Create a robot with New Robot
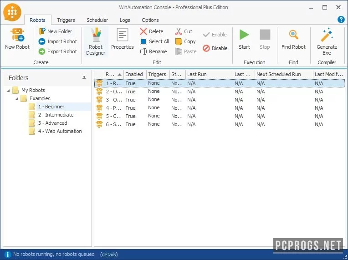348x260 pixels. click(x=17, y=39)
